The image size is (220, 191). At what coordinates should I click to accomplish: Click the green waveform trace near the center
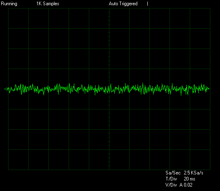tap(109, 89)
